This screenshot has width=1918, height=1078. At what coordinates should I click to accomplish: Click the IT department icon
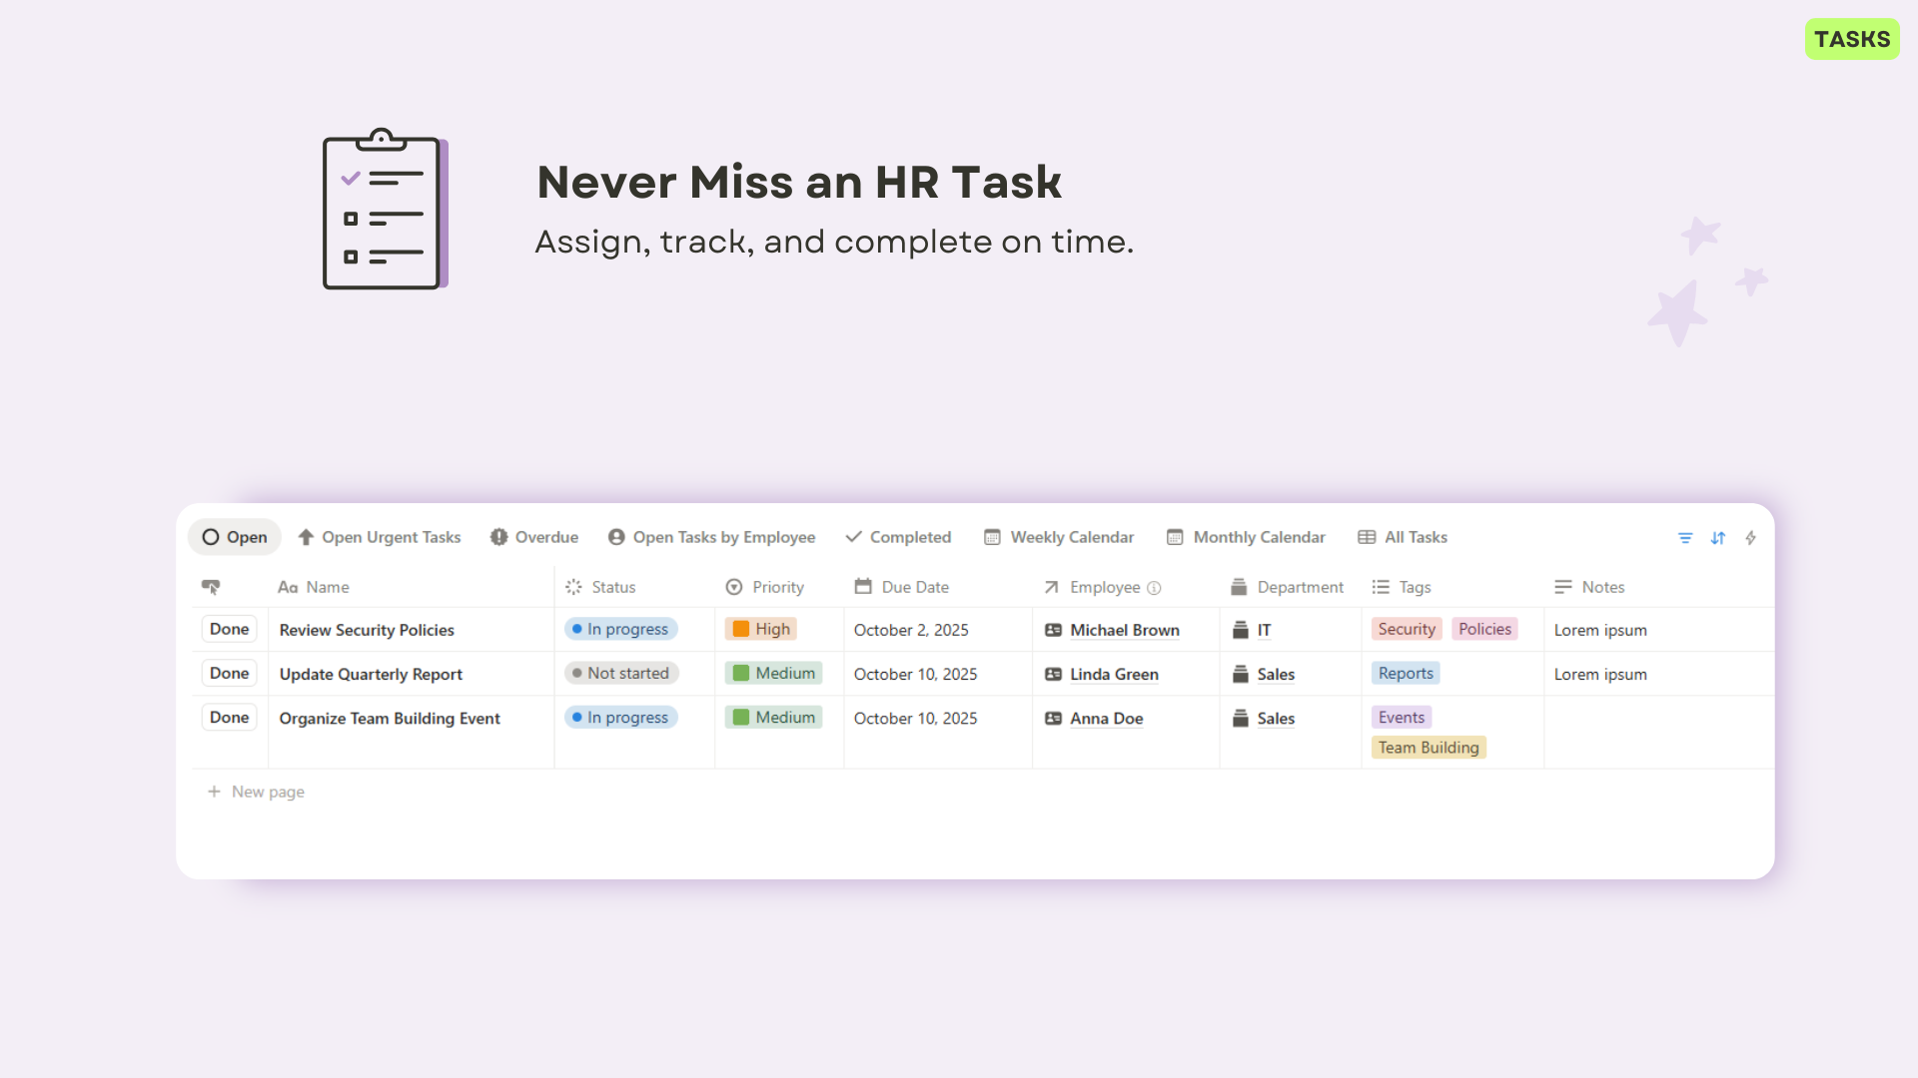click(x=1240, y=630)
